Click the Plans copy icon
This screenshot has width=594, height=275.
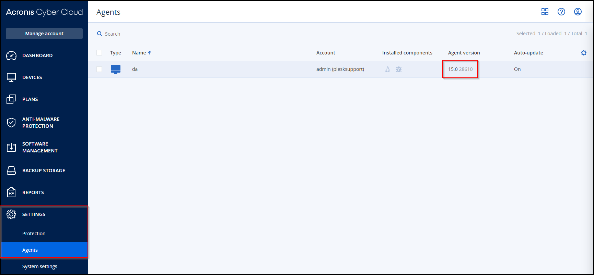coord(11,99)
